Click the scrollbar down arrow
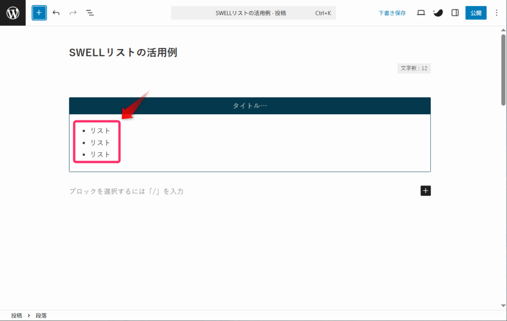This screenshot has width=507, height=321. pyautogui.click(x=504, y=306)
